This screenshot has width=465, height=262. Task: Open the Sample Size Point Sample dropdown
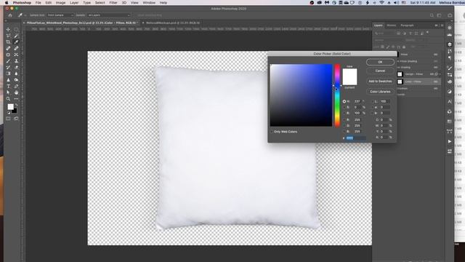60,15
